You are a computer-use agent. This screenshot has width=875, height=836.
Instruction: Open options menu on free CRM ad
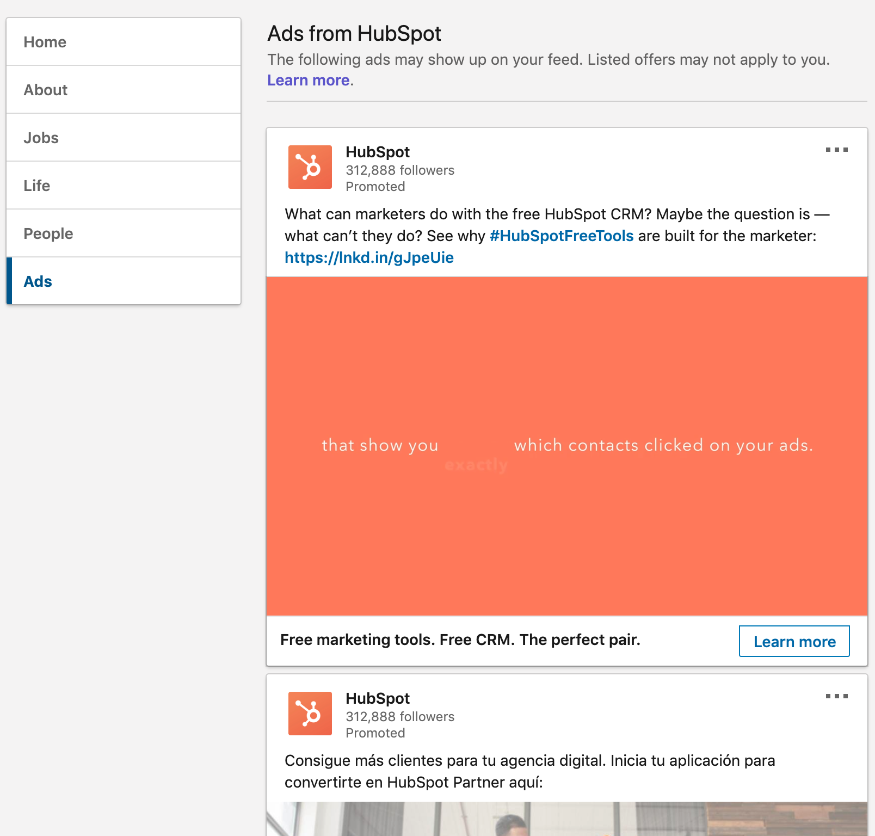(x=837, y=150)
